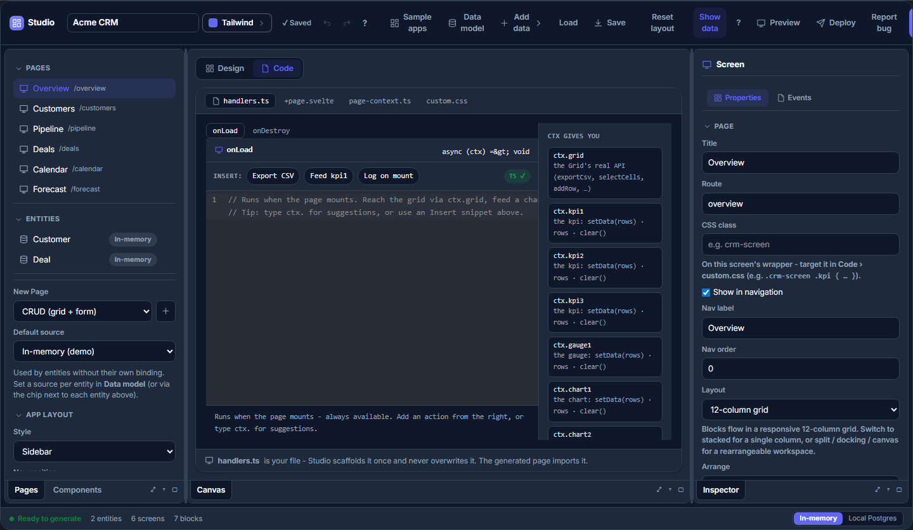Image resolution: width=913 pixels, height=530 pixels.
Task: Switch to Design view
Action: click(x=225, y=68)
